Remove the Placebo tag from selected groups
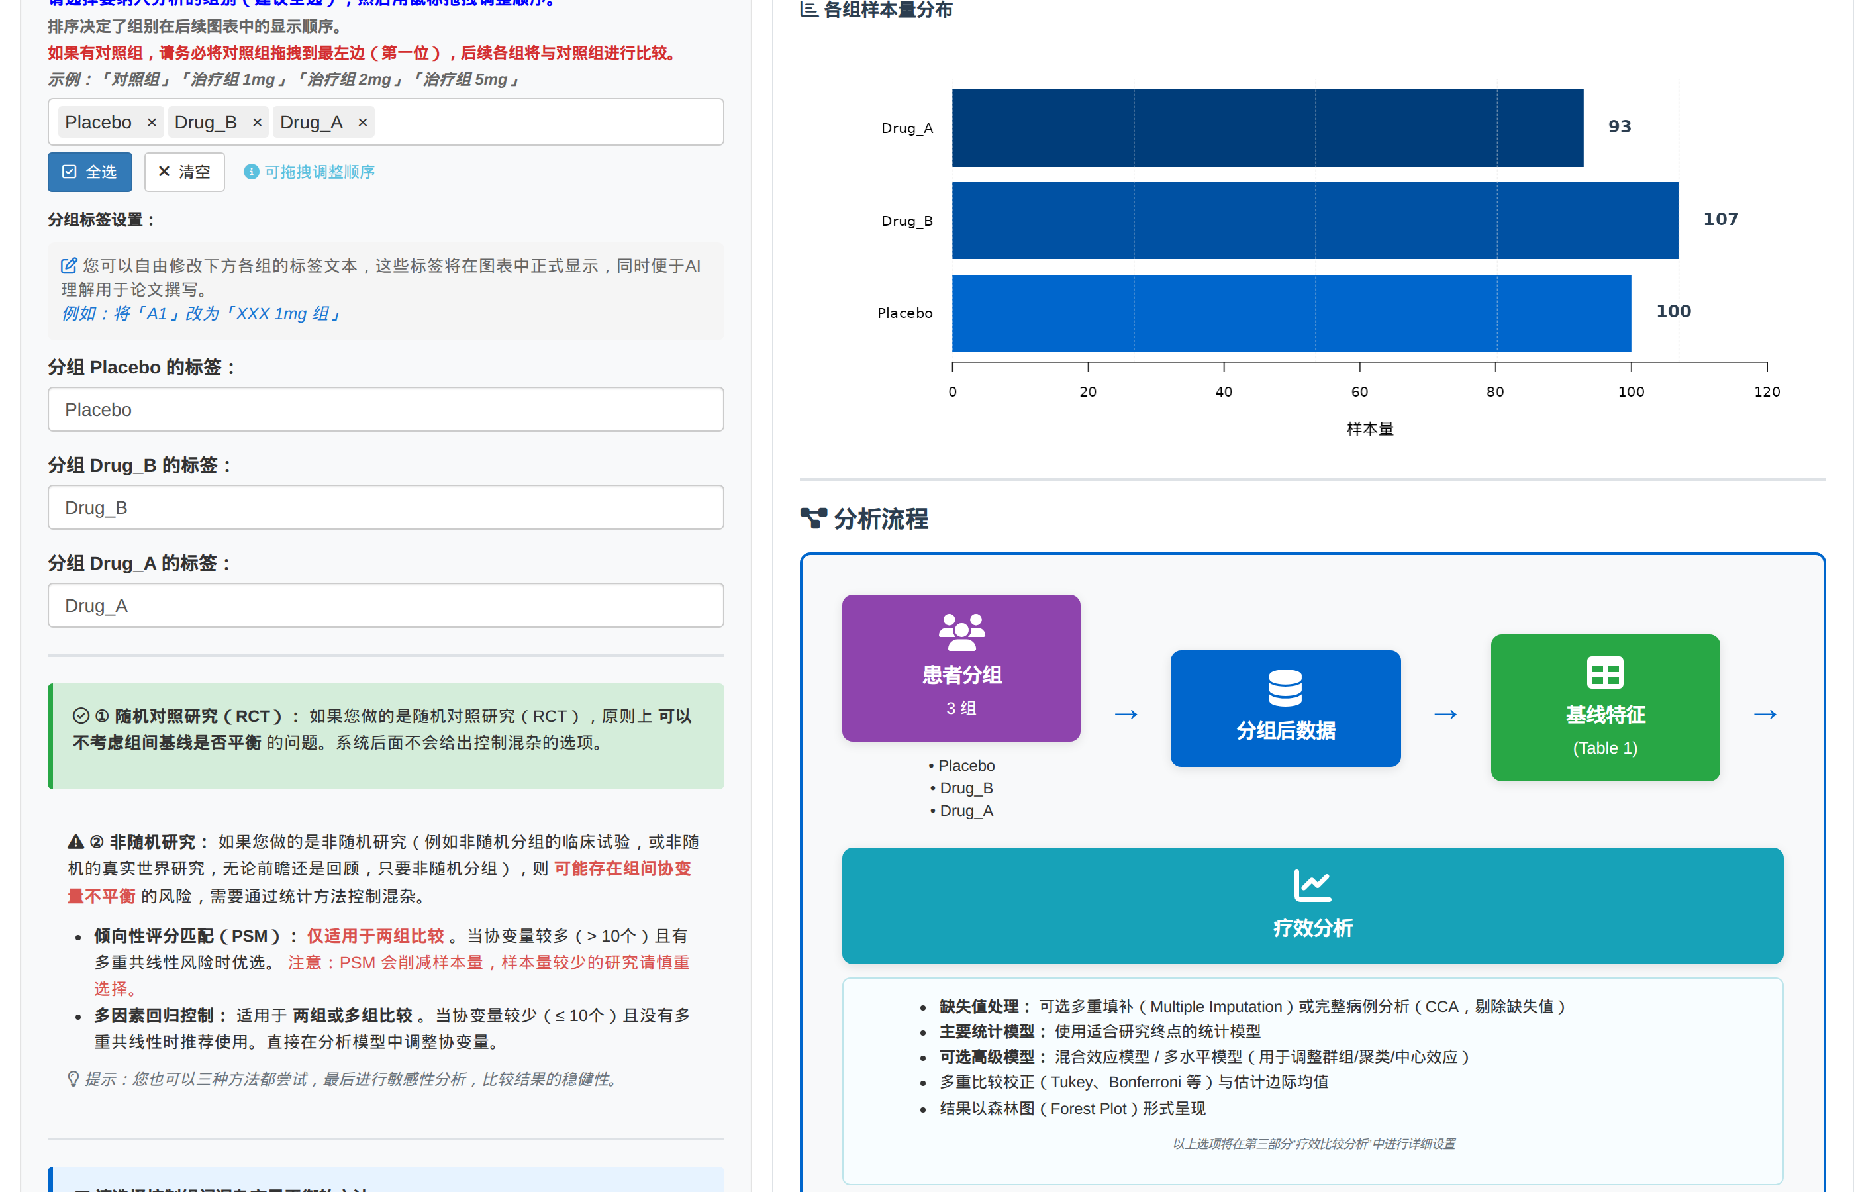 [152, 123]
